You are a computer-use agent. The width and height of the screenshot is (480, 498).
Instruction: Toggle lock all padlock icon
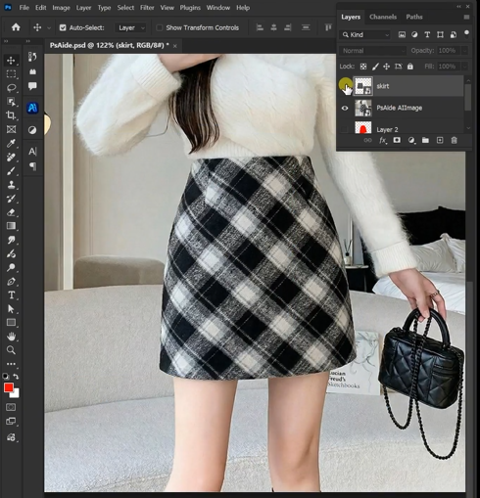(x=410, y=67)
